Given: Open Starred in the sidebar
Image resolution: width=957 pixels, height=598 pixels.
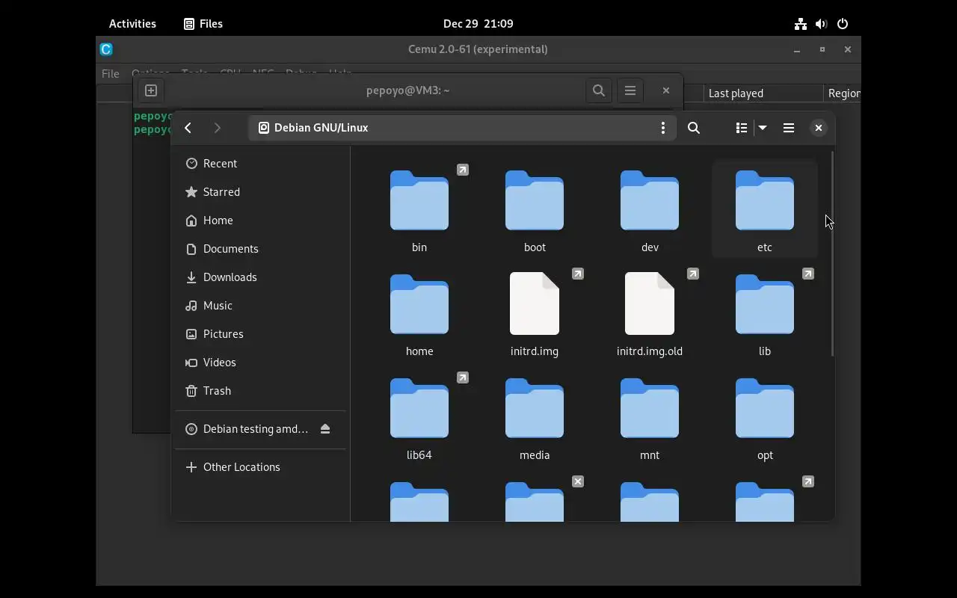Looking at the screenshot, I should tap(260, 192).
